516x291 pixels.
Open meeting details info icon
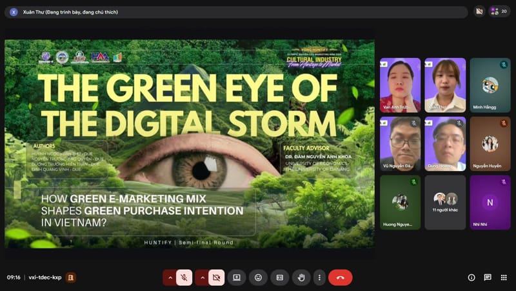coord(471,277)
